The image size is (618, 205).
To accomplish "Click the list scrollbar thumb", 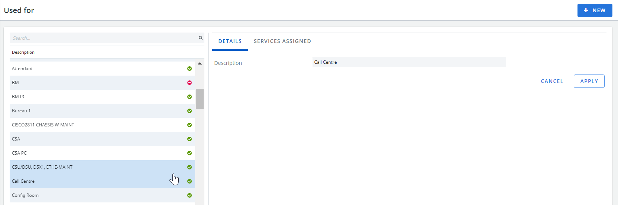I will [x=200, y=99].
